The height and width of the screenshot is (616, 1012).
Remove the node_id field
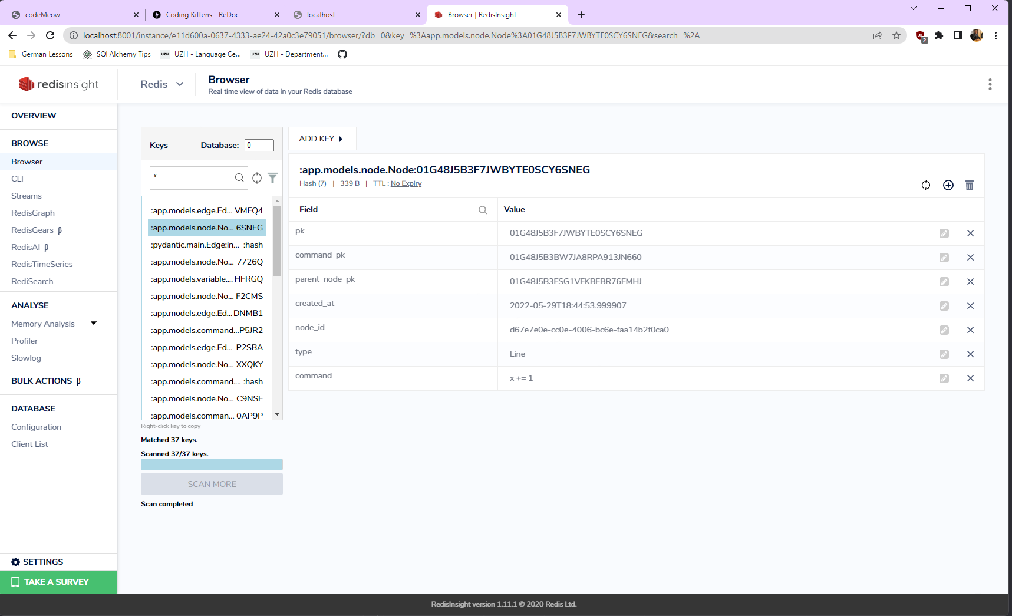point(971,330)
